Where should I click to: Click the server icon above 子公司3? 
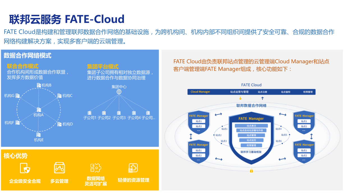click(x=119, y=113)
